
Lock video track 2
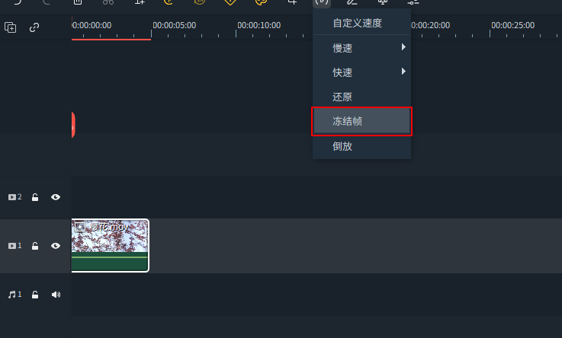pyautogui.click(x=35, y=197)
